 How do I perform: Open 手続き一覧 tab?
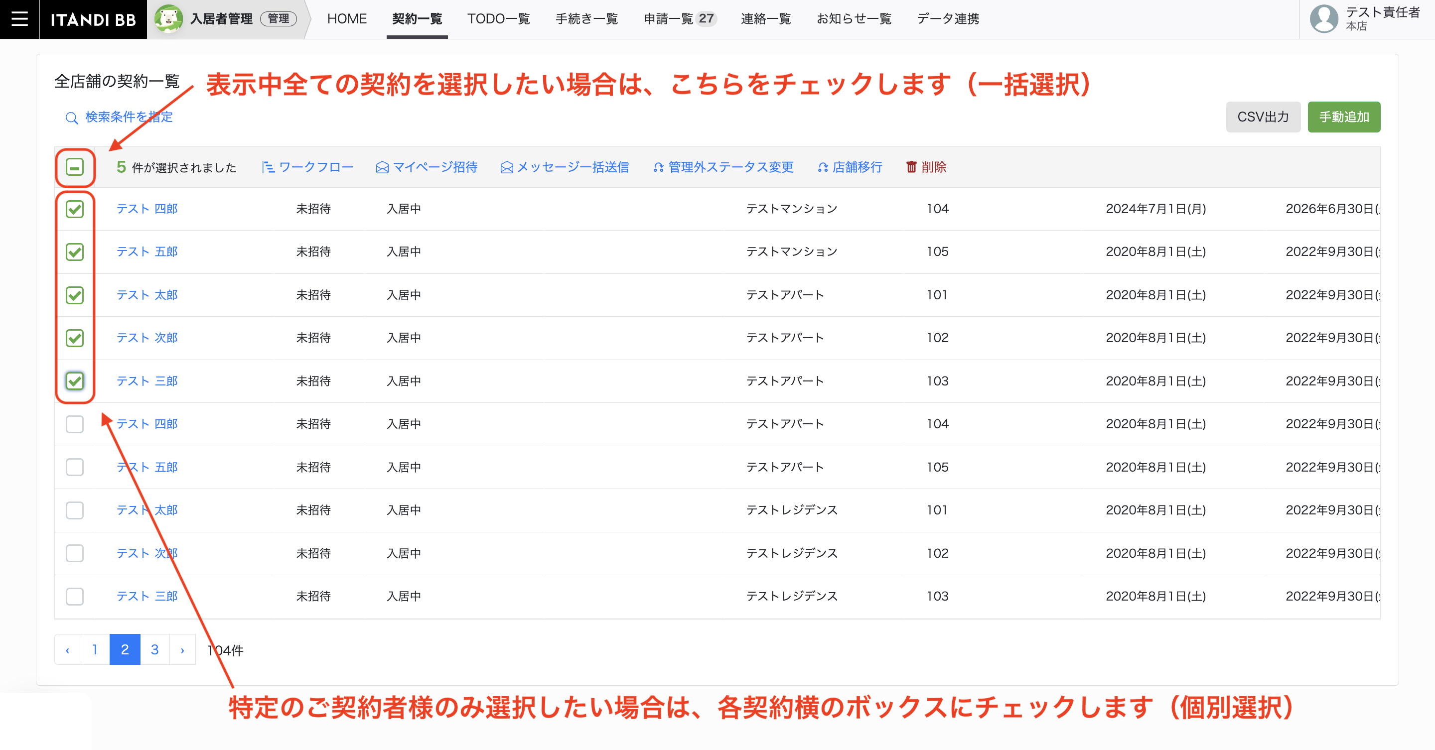coord(586,19)
